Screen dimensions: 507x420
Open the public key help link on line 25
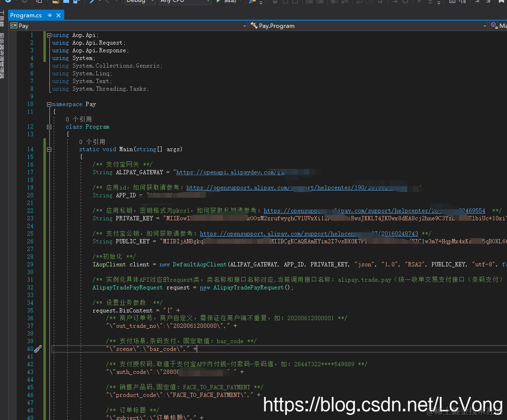309,234
